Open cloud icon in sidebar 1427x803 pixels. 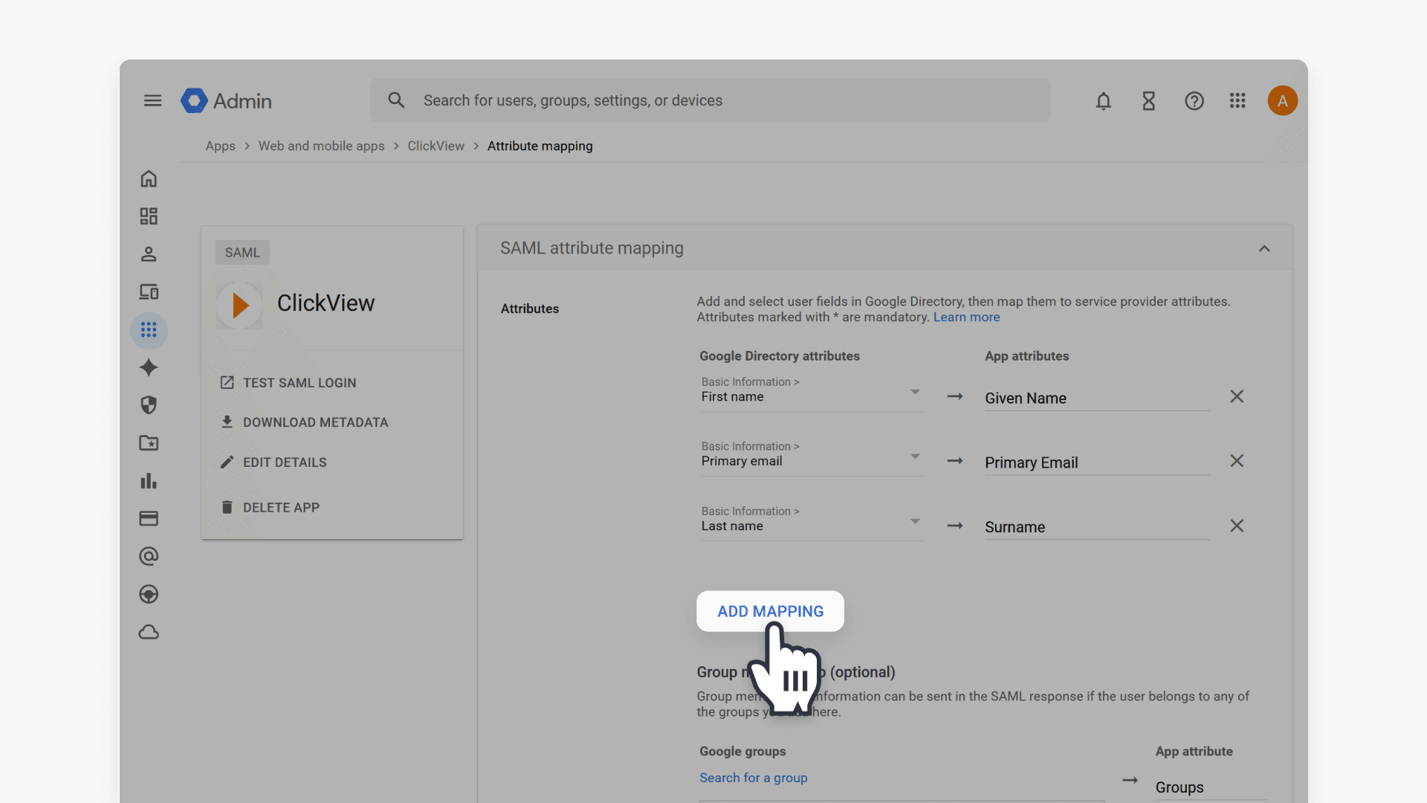(x=149, y=632)
